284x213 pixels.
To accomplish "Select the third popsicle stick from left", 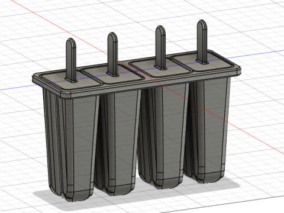I will [x=160, y=48].
